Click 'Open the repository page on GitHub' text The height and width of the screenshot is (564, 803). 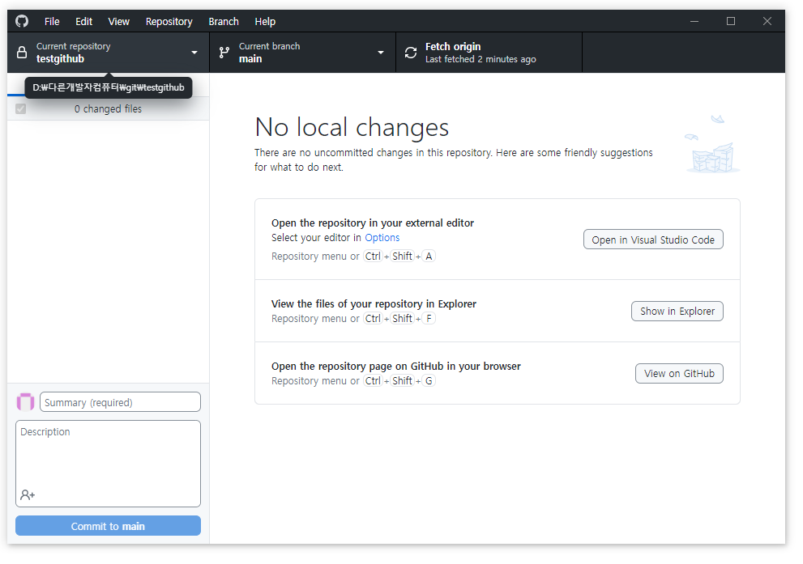396,366
